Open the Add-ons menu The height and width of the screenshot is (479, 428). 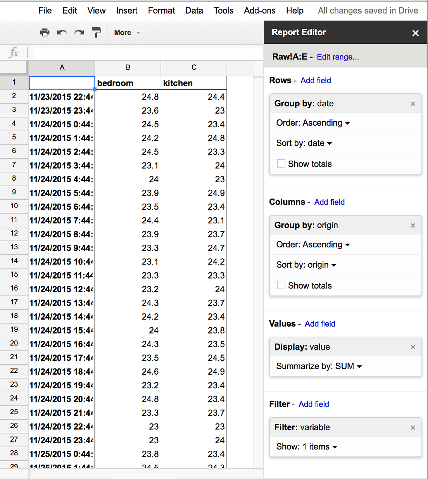coord(260,10)
